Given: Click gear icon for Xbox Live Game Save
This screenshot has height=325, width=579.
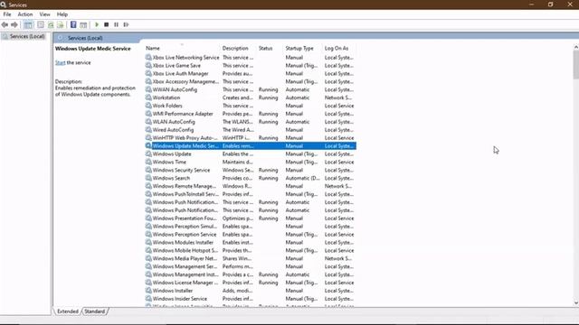Looking at the screenshot, I should pyautogui.click(x=148, y=66).
